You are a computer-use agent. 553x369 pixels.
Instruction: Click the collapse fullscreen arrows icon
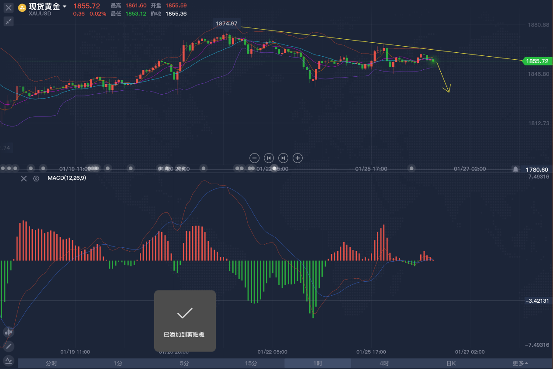coord(9,21)
